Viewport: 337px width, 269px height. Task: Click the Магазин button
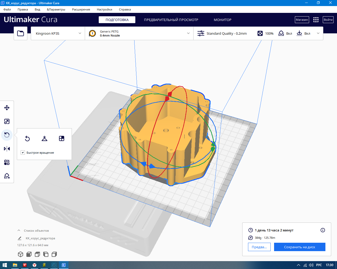pyautogui.click(x=302, y=20)
